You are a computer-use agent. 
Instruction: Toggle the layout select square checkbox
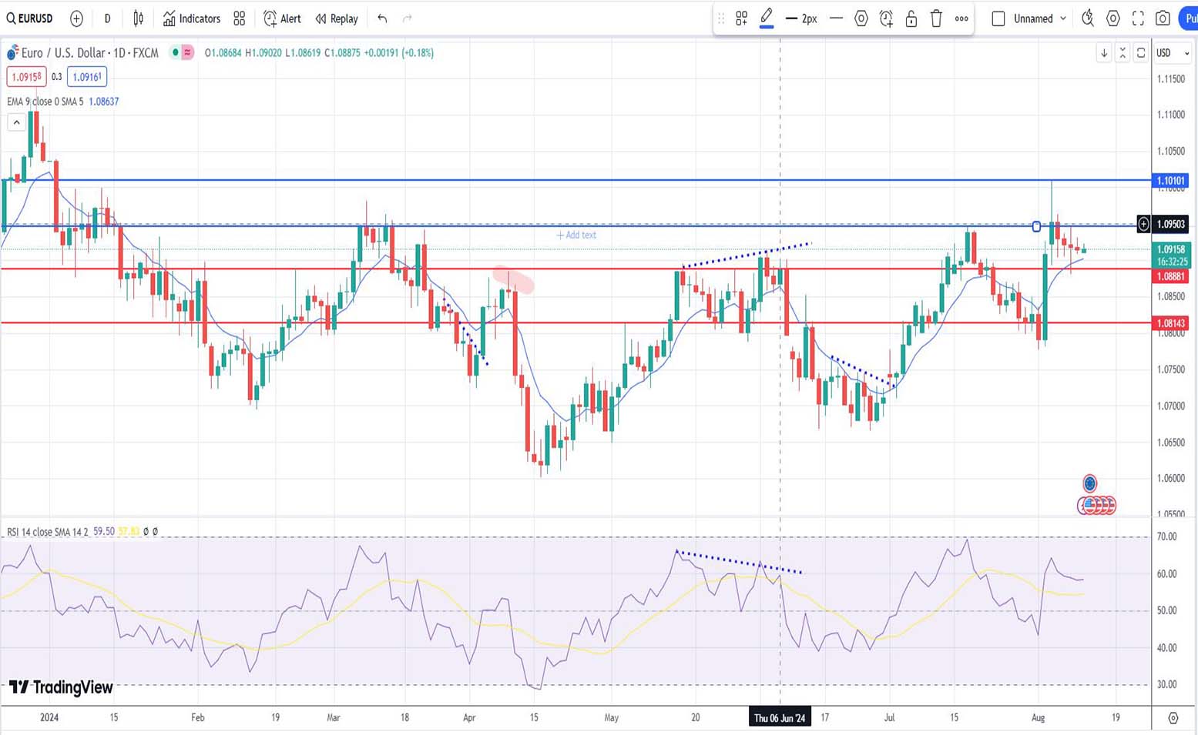(x=998, y=18)
